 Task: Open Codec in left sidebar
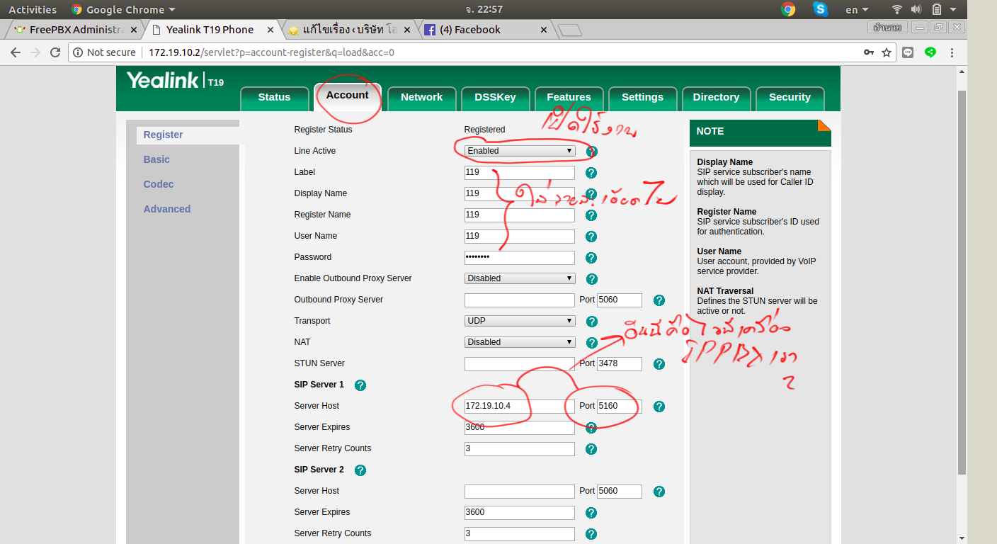click(x=159, y=184)
